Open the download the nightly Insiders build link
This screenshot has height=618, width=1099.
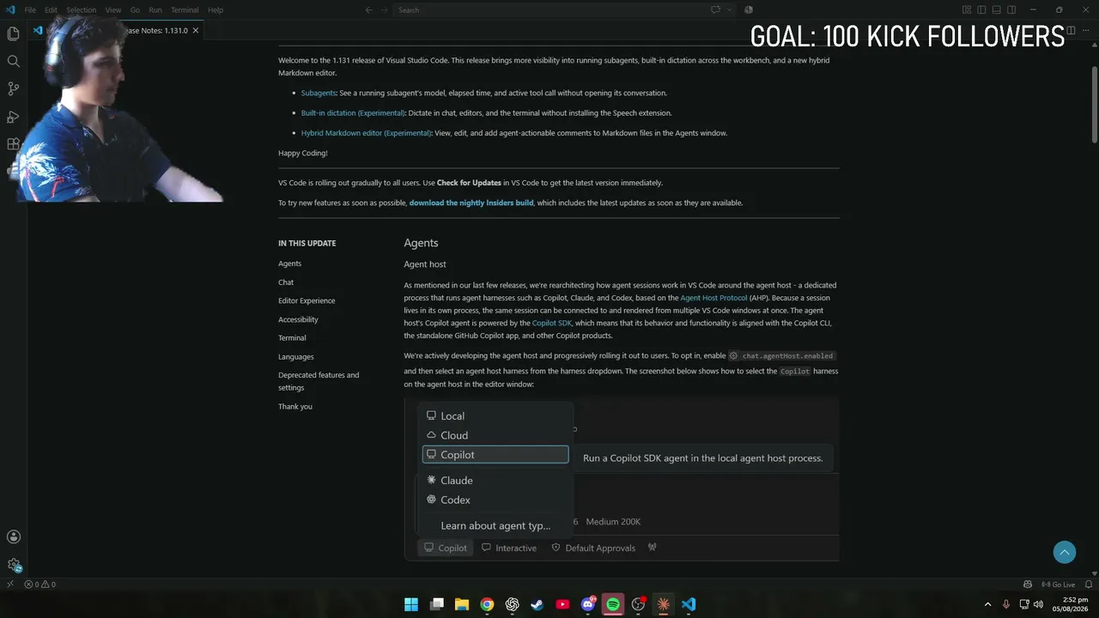[x=471, y=203]
